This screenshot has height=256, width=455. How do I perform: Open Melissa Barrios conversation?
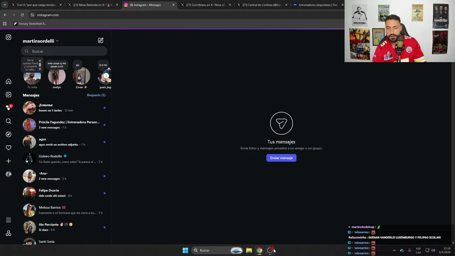click(64, 210)
